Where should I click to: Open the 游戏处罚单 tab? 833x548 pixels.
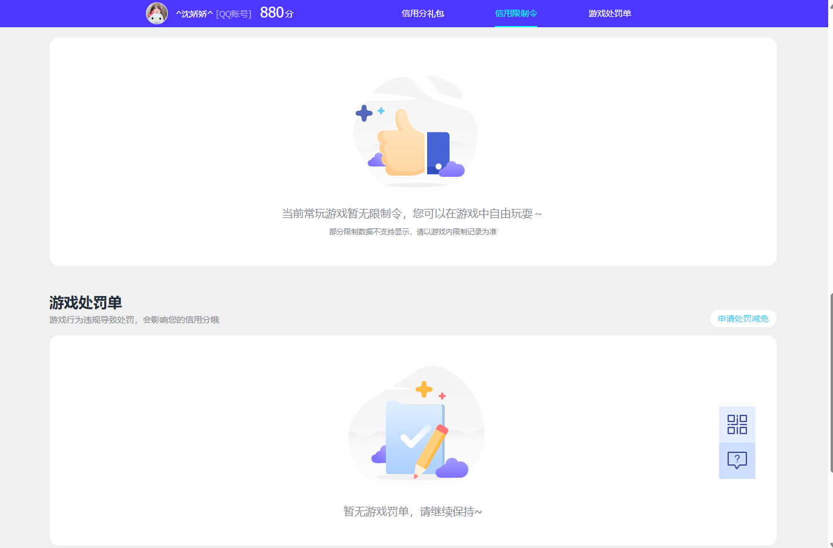pos(609,13)
